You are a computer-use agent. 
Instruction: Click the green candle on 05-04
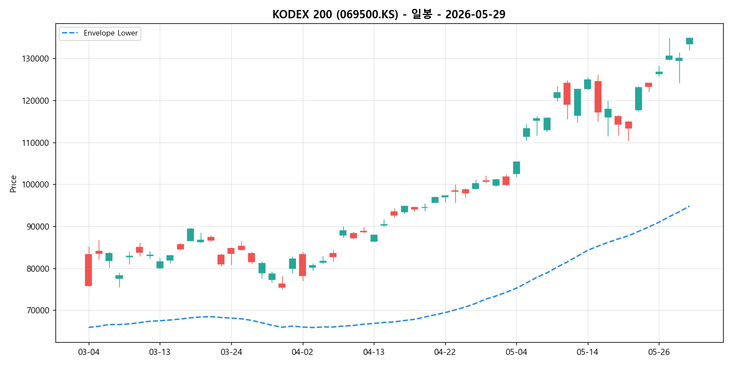tap(516, 167)
